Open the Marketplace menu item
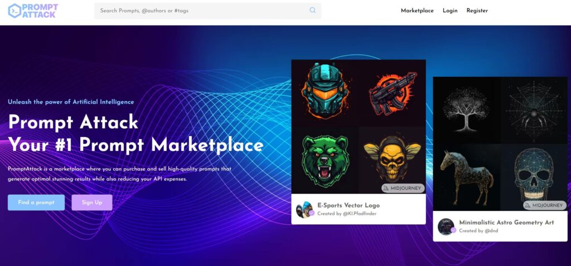 417,11
